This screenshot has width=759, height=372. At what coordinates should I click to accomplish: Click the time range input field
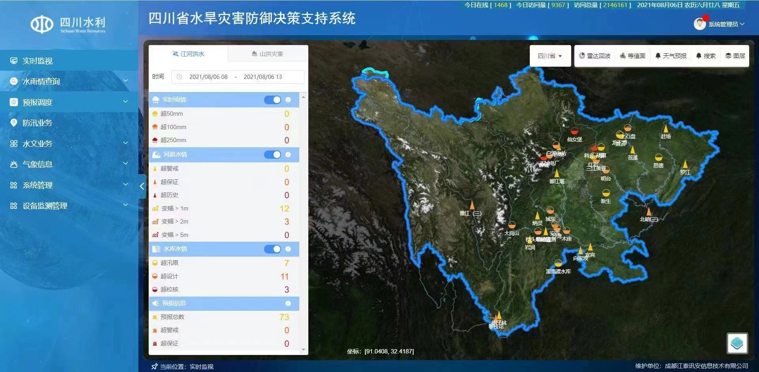[x=238, y=77]
